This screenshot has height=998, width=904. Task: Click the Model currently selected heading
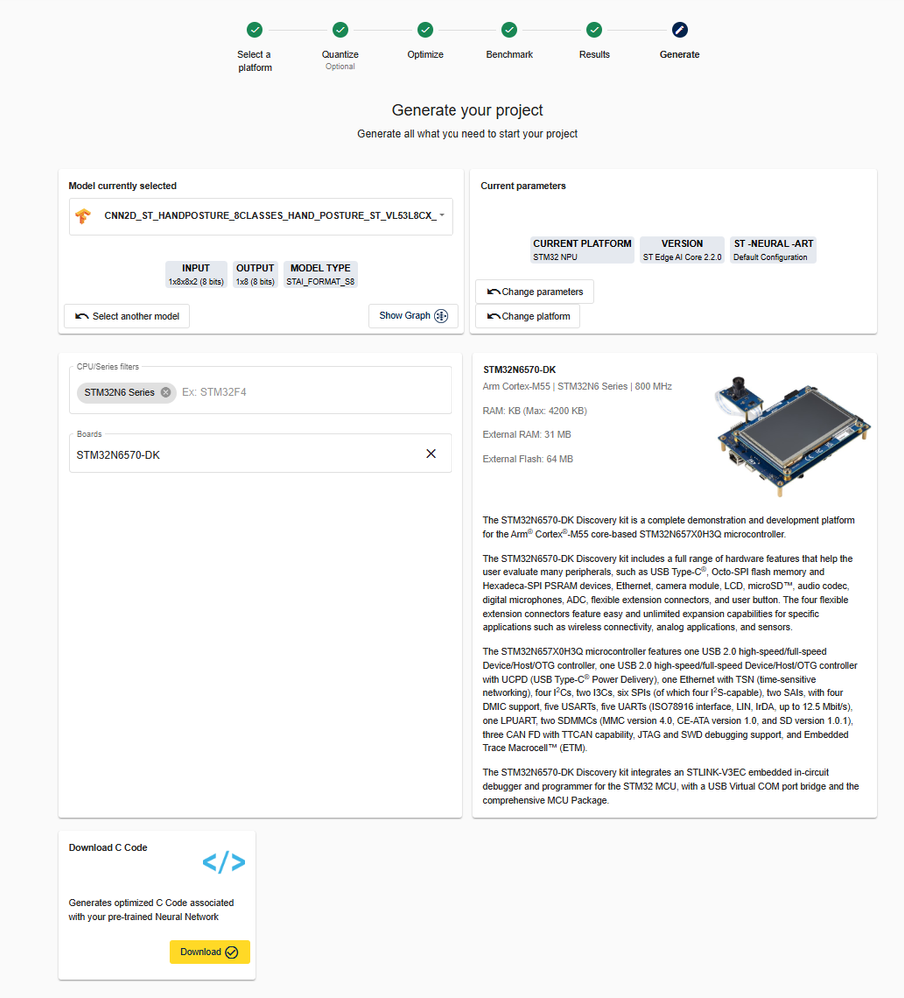pyautogui.click(x=122, y=186)
